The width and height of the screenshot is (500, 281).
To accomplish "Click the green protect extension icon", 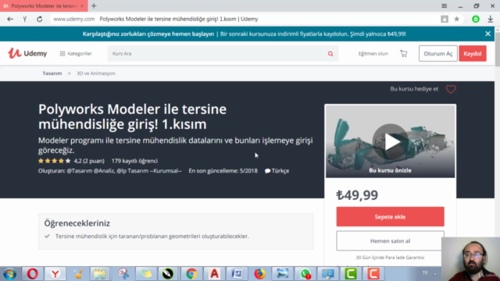I will click(x=476, y=19).
